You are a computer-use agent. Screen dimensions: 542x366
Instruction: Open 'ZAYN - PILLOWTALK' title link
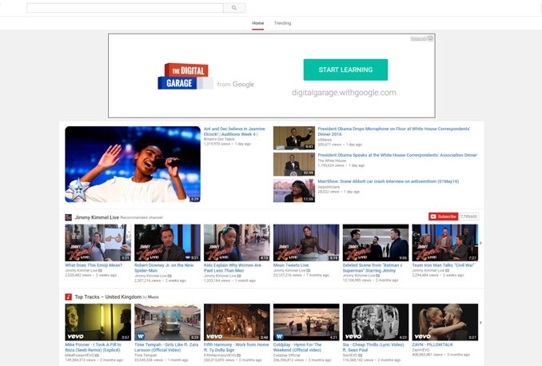click(x=432, y=345)
